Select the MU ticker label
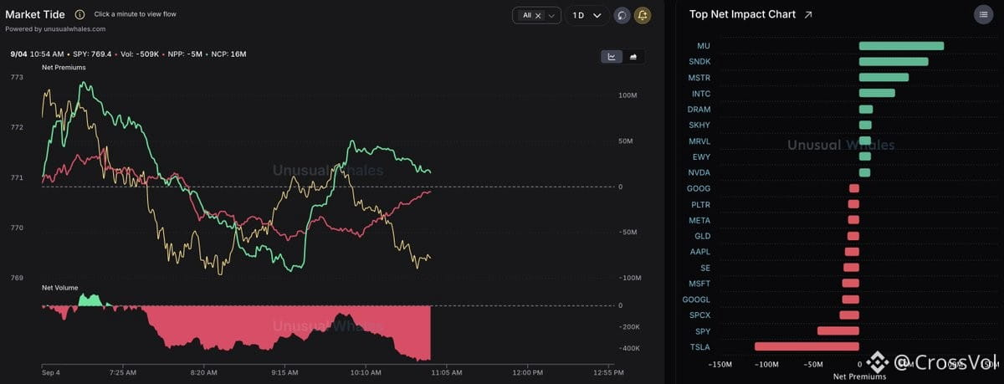The width and height of the screenshot is (1004, 384). click(x=703, y=46)
